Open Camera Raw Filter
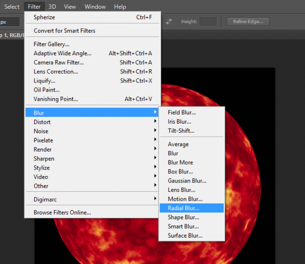The height and width of the screenshot is (264, 305). pyautogui.click(x=93, y=63)
